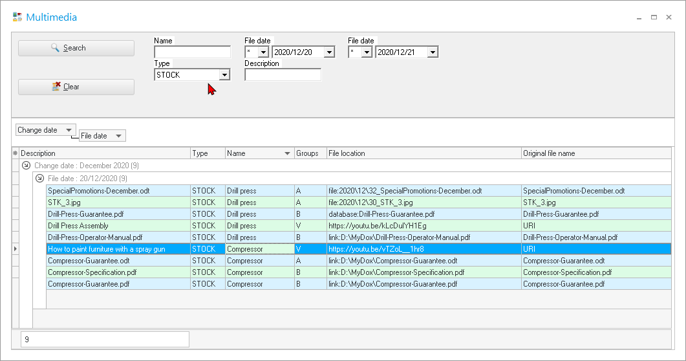
Task: Open the first File date calendar dropdown (2020/12/20)
Action: tap(328, 52)
